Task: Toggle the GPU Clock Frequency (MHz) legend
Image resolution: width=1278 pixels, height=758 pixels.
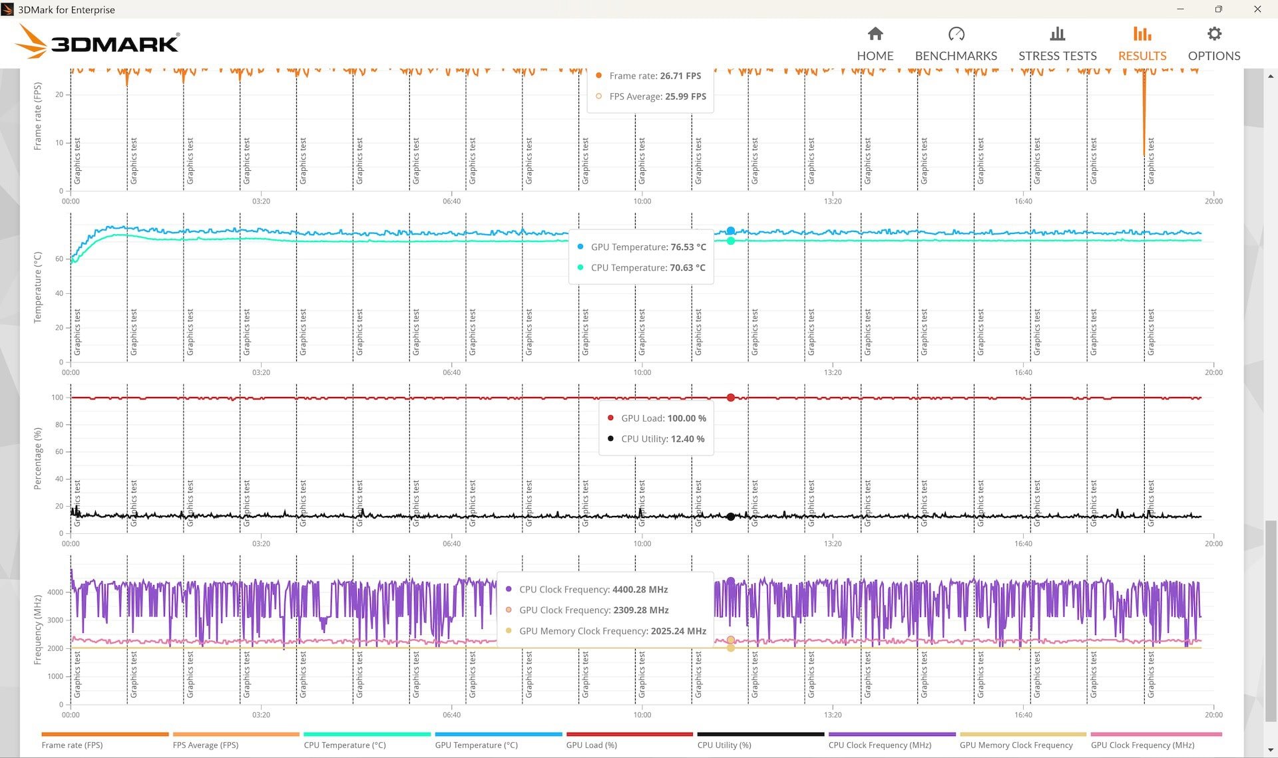Action: coord(1156,740)
